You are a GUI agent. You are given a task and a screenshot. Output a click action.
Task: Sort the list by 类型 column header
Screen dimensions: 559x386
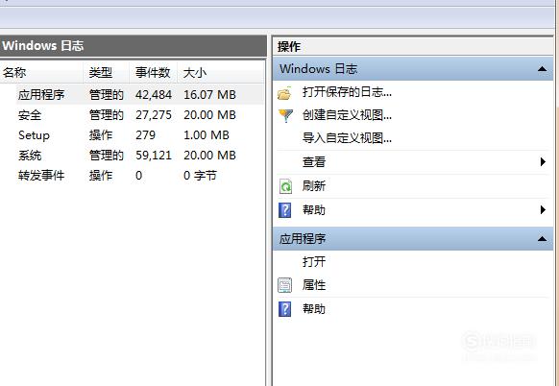click(106, 73)
